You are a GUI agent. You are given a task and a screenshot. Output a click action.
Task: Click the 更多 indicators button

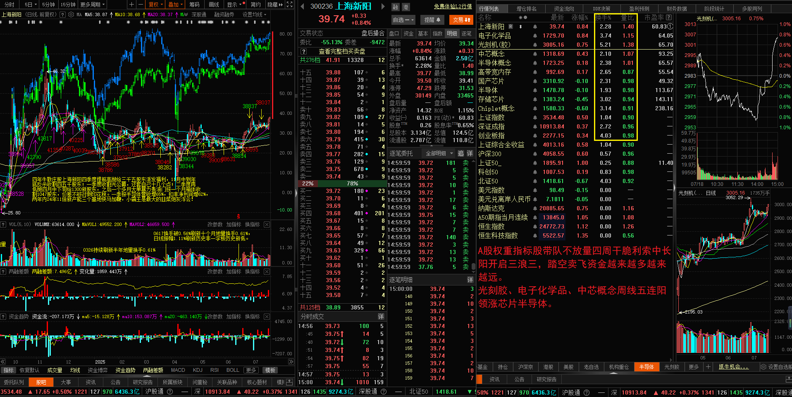(x=251, y=370)
